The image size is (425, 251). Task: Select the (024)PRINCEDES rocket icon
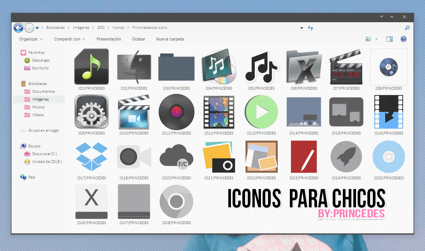346,157
